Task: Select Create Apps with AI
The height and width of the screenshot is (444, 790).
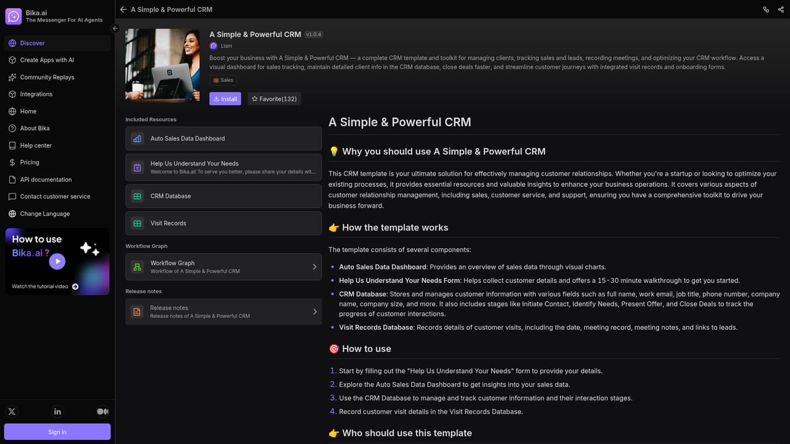Action: pyautogui.click(x=57, y=60)
